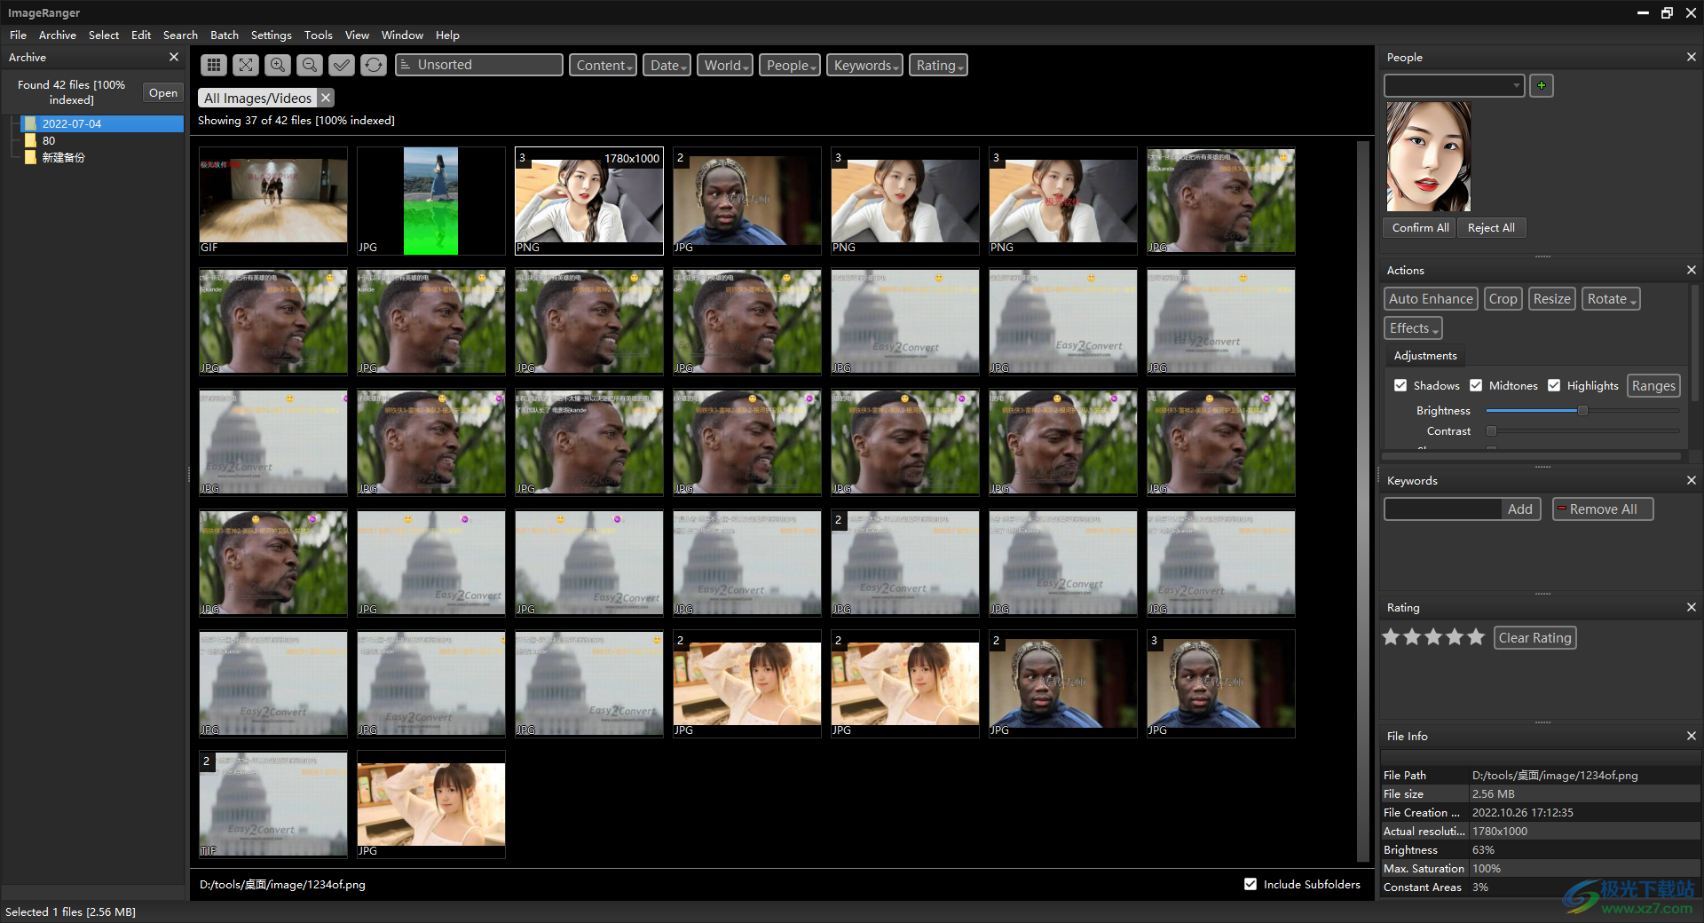This screenshot has width=1704, height=923.
Task: Click the refresh rotation icon
Action: 373,65
